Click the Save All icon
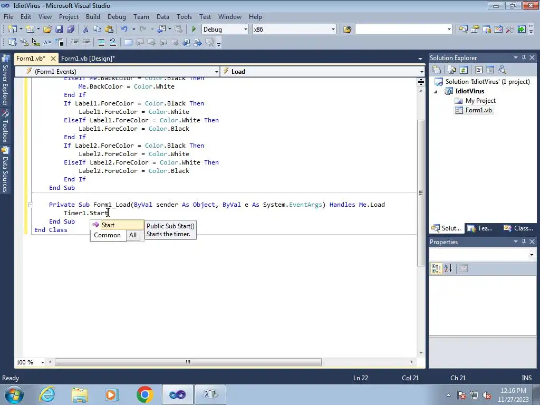 [x=71, y=30]
